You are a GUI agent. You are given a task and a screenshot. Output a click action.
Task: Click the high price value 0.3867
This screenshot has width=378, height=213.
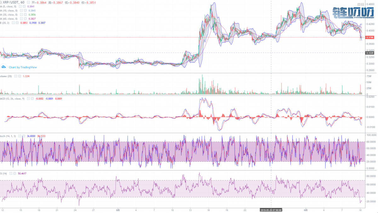58,3
